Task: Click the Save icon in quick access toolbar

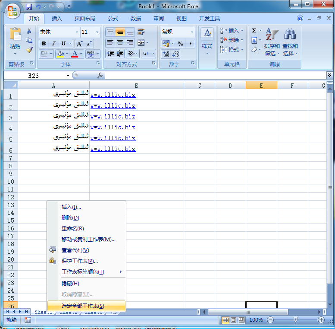Action: 29,7
